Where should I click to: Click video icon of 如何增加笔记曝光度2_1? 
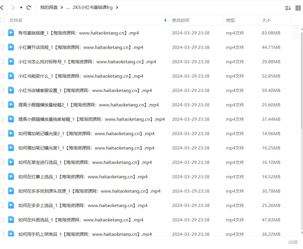[x=11, y=133]
